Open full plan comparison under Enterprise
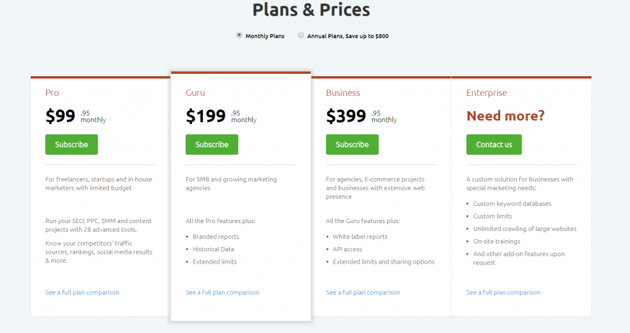 tap(503, 292)
